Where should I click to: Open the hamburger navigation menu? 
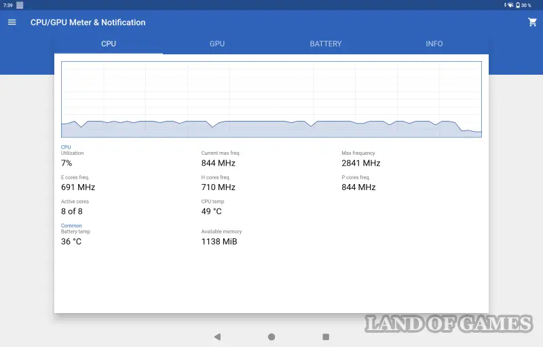point(12,22)
